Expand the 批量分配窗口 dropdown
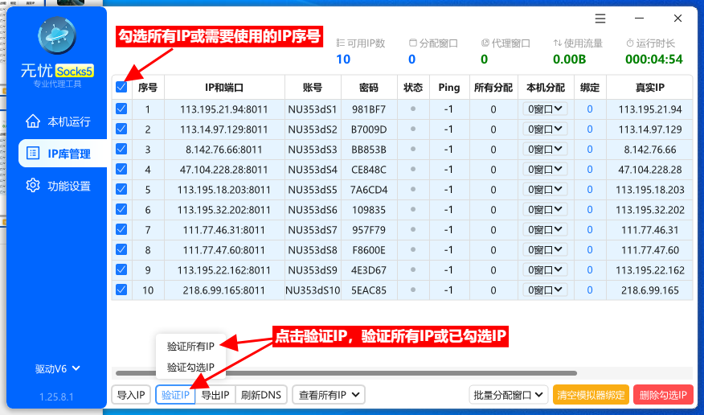Screen dimensions: 704x415 [507, 395]
